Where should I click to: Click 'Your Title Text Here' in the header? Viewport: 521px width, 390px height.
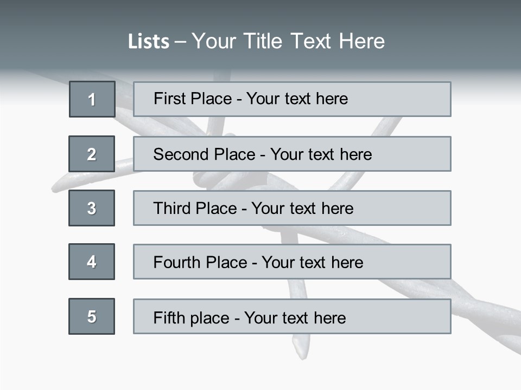pos(288,41)
